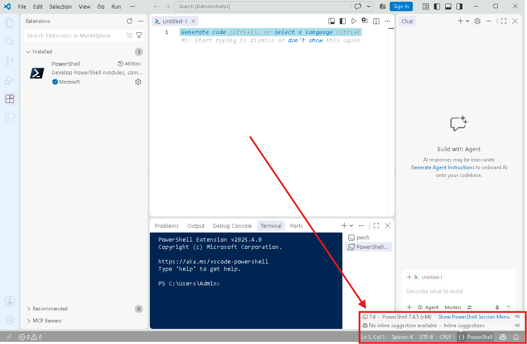Open notifications bell in status bar
The width and height of the screenshot is (527, 344).
pyautogui.click(x=516, y=337)
